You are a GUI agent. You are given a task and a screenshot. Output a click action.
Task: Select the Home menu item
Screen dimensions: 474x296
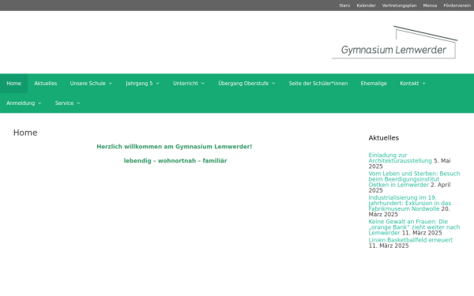(x=14, y=84)
